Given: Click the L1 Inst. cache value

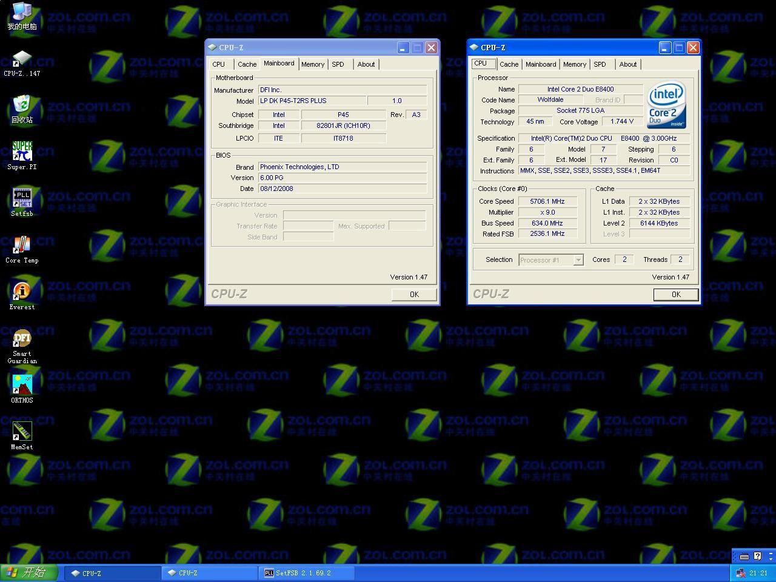Looking at the screenshot, I should point(659,212).
